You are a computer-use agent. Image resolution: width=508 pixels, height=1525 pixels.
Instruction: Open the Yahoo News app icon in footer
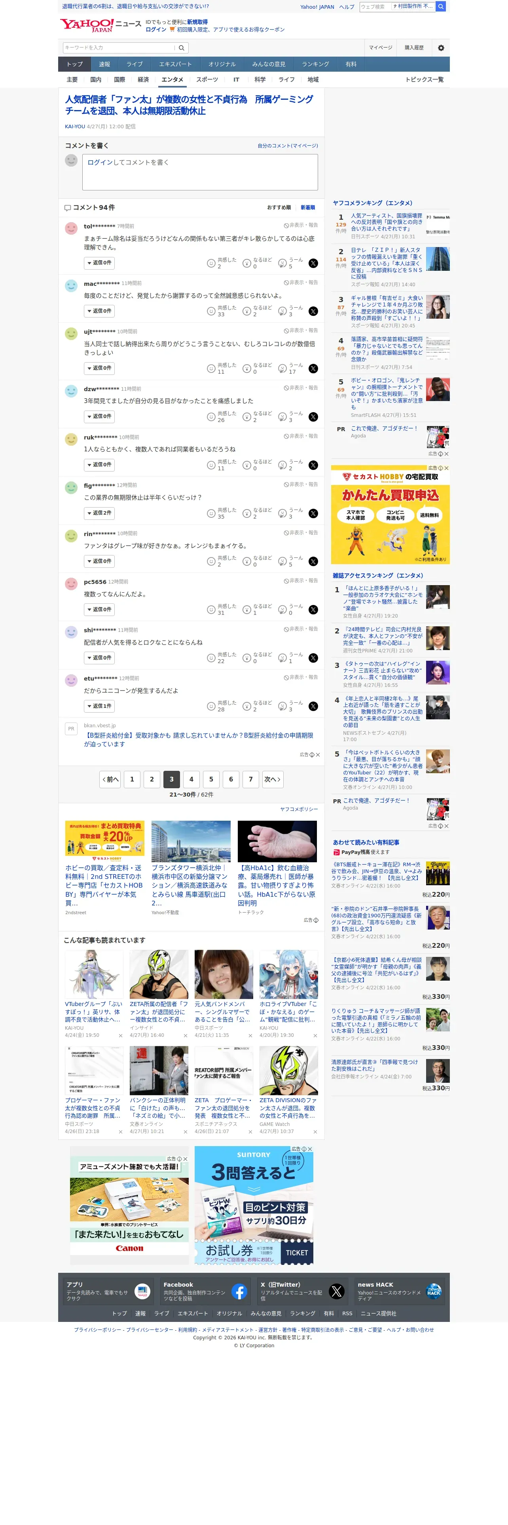[x=142, y=1292]
